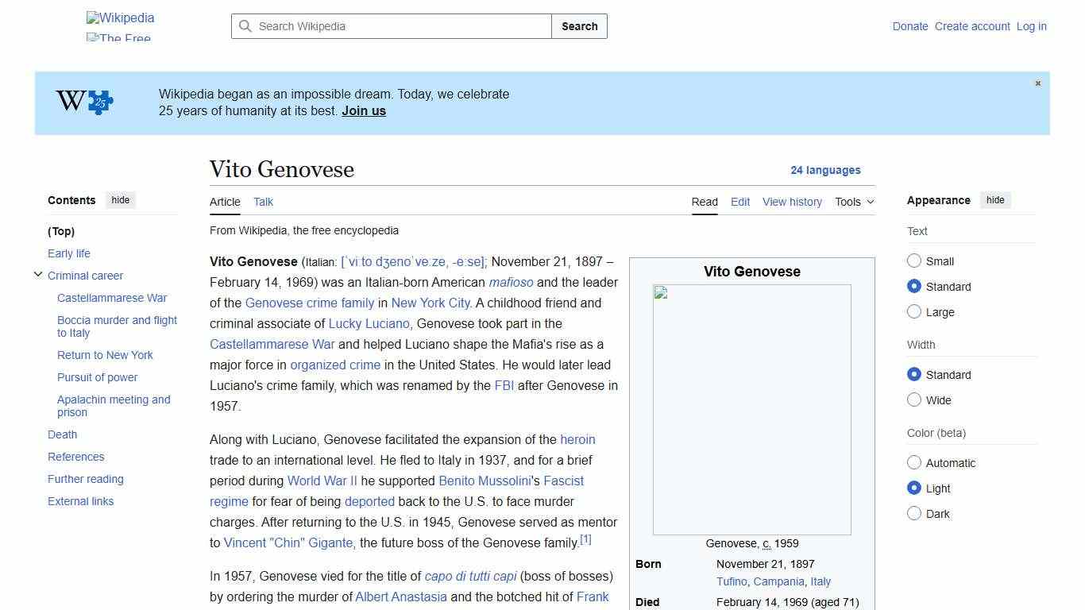This screenshot has width=1085, height=610.
Task: Click the magnifying glass search icon
Action: click(x=246, y=26)
